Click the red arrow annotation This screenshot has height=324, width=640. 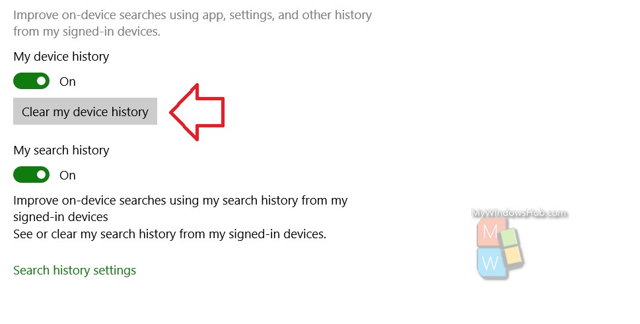[x=197, y=112]
